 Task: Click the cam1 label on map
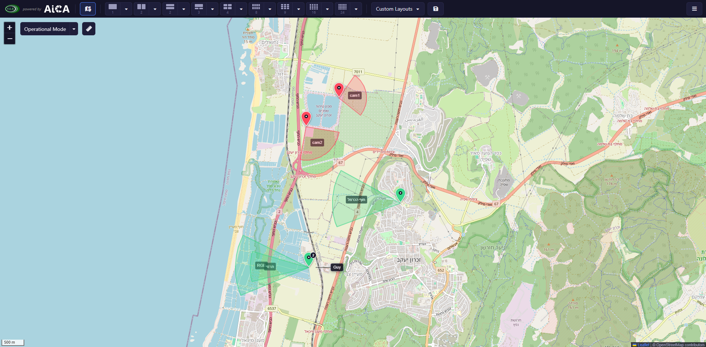[355, 95]
